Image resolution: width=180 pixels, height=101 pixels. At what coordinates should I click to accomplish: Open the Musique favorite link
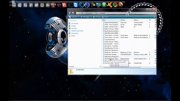[x=74, y=28]
